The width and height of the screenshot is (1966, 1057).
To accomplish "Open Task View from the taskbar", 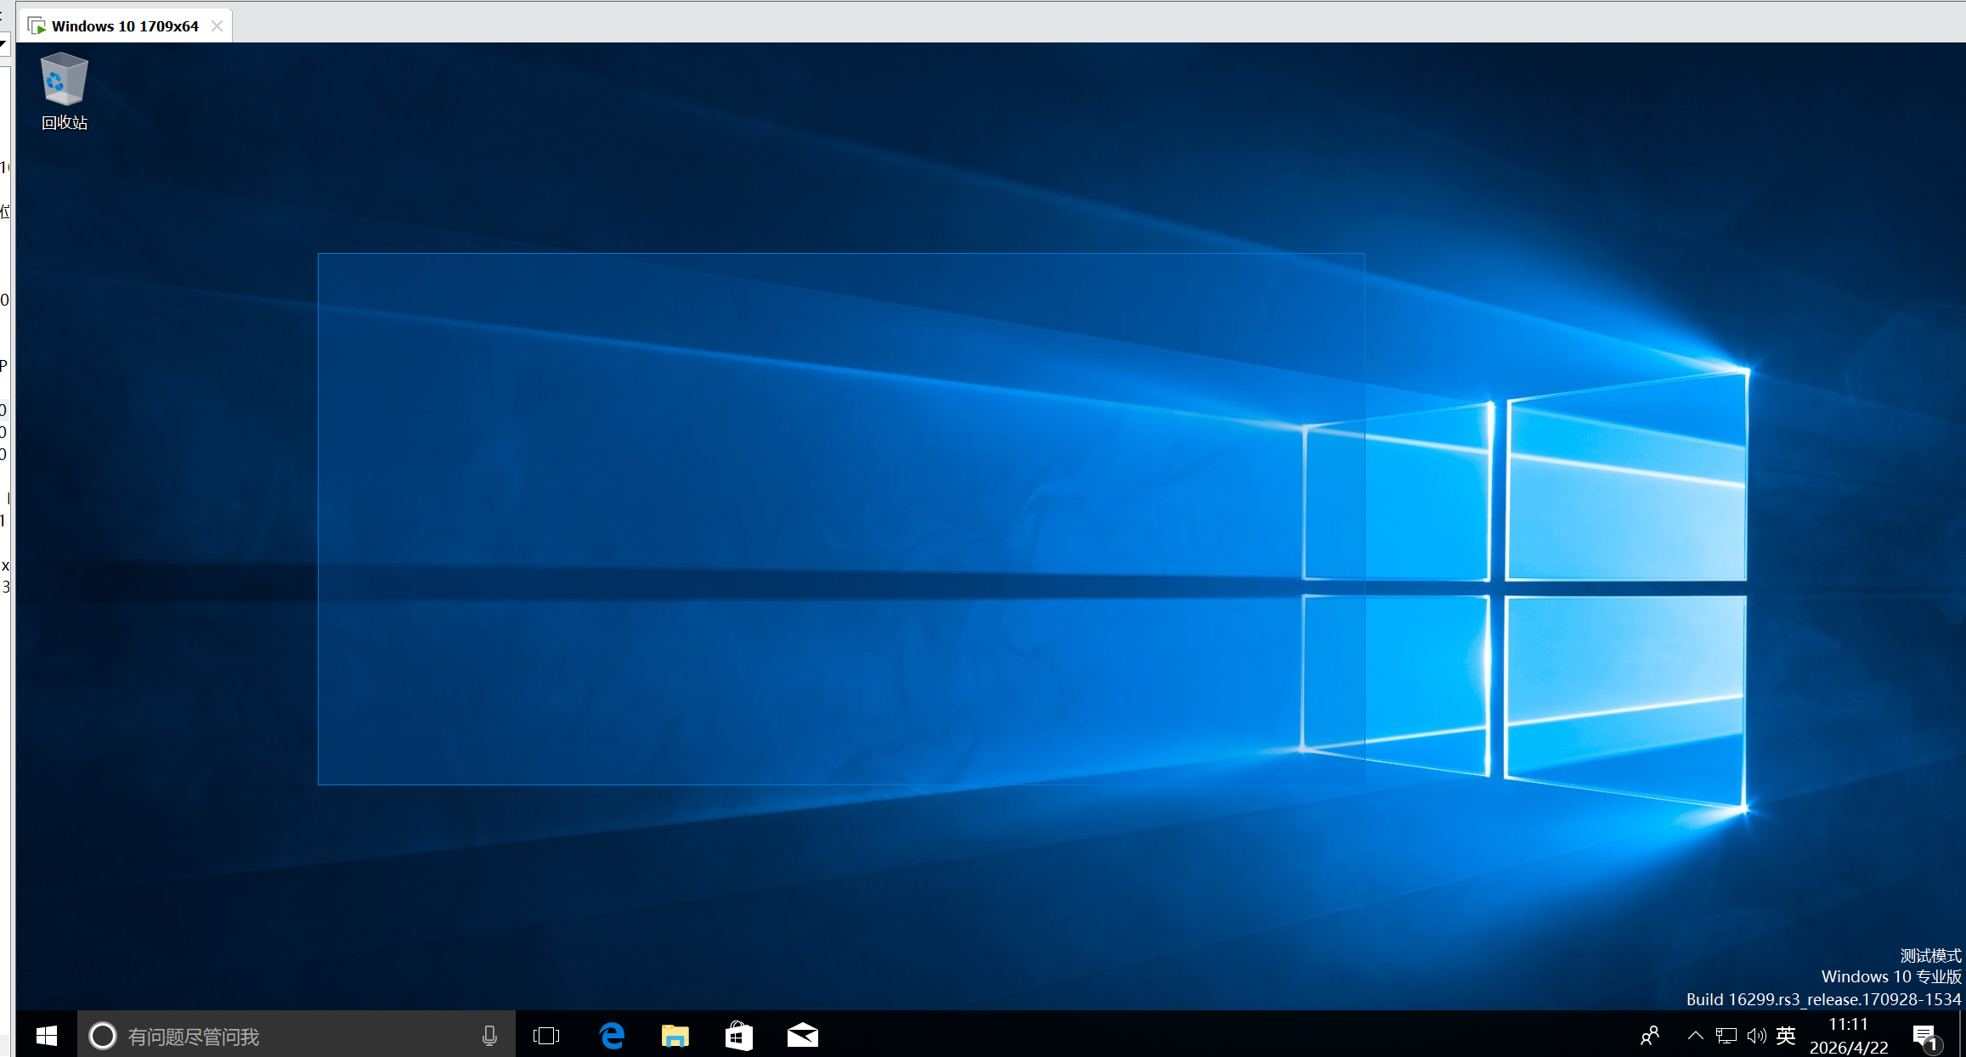I will (546, 1036).
